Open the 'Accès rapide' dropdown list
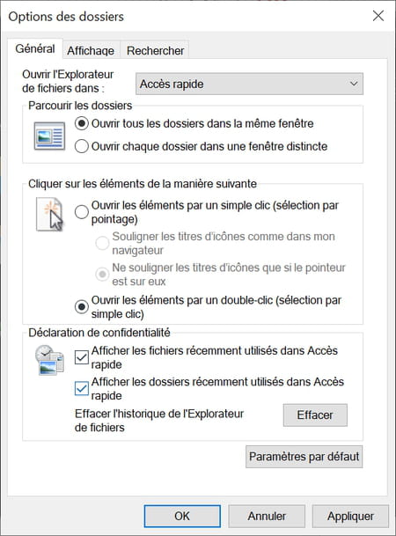Viewport: 396px width, 536px height. [249, 84]
